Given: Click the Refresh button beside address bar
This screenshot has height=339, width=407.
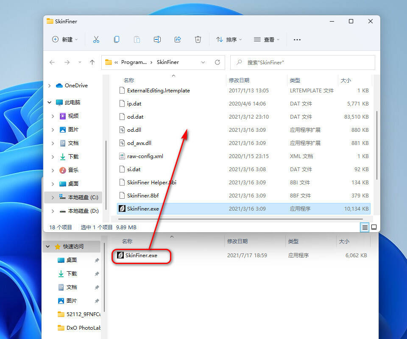Looking at the screenshot, I should pos(217,62).
